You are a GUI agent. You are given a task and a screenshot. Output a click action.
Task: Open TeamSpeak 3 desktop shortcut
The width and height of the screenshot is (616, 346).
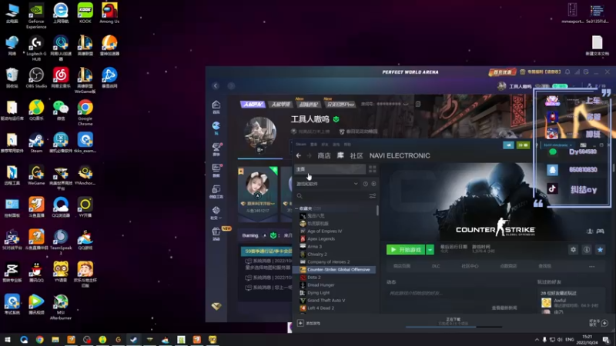pyautogui.click(x=61, y=242)
